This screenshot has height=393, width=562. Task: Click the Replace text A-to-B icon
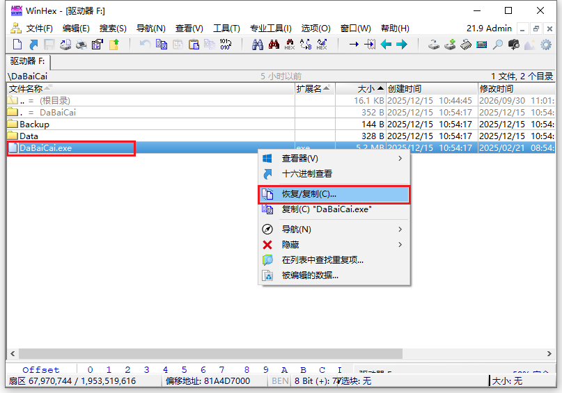click(306, 45)
